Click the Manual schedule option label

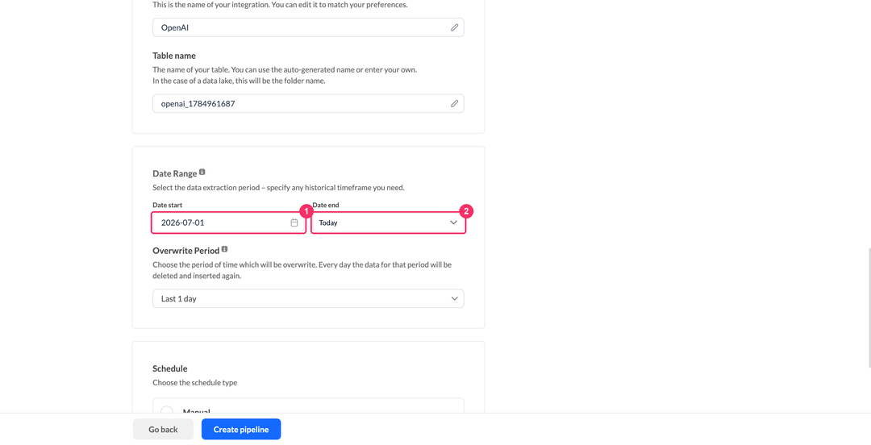[x=197, y=410]
